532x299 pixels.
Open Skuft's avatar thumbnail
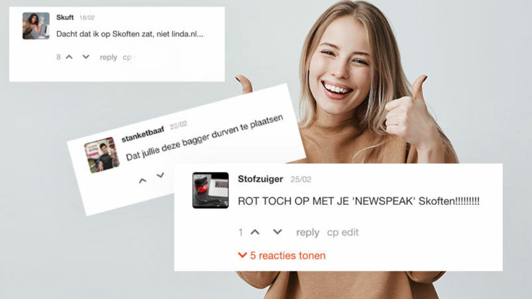[x=36, y=26]
